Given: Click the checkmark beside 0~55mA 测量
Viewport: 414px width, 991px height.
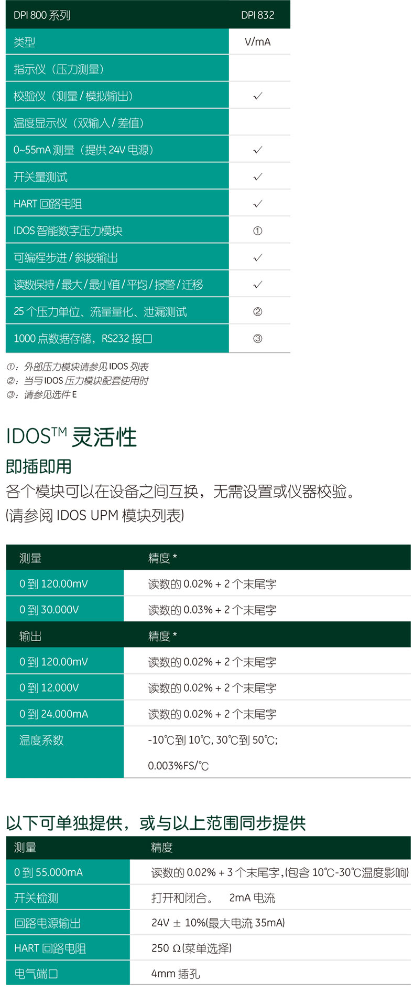Looking at the screenshot, I should (257, 150).
